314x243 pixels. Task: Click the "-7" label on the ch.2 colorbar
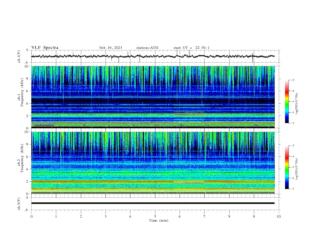tap(293, 189)
